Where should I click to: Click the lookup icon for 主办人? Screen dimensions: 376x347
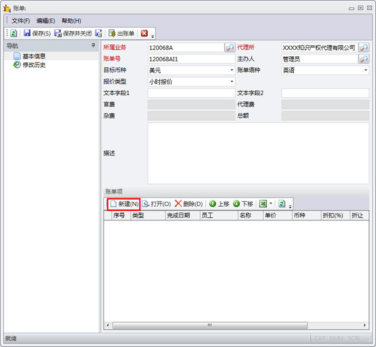pyautogui.click(x=363, y=59)
